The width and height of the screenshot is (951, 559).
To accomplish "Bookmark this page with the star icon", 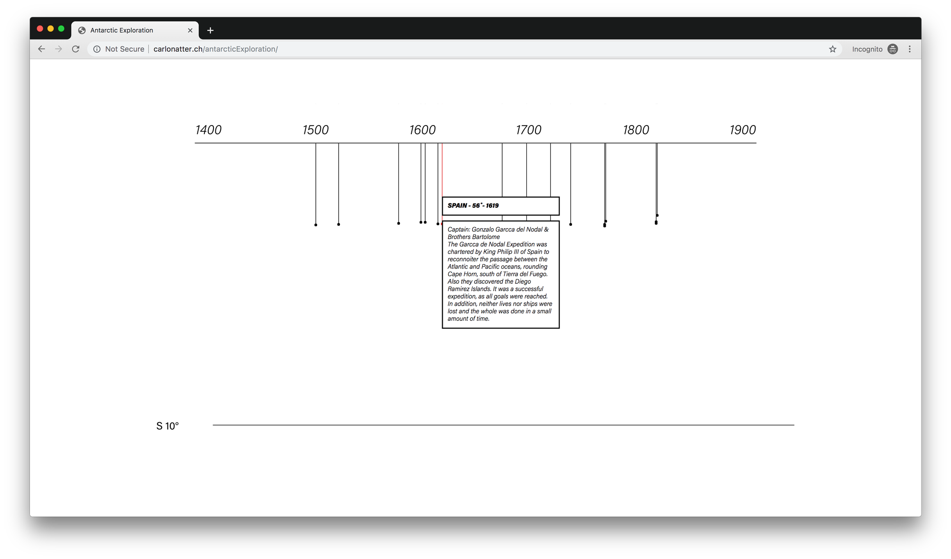I will pos(833,49).
